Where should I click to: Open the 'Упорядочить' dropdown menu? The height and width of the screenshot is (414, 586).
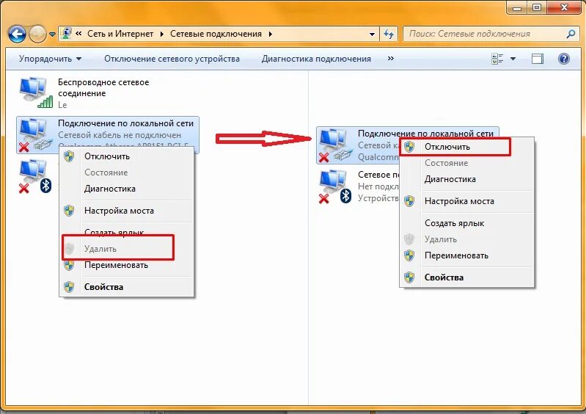pyautogui.click(x=50, y=59)
